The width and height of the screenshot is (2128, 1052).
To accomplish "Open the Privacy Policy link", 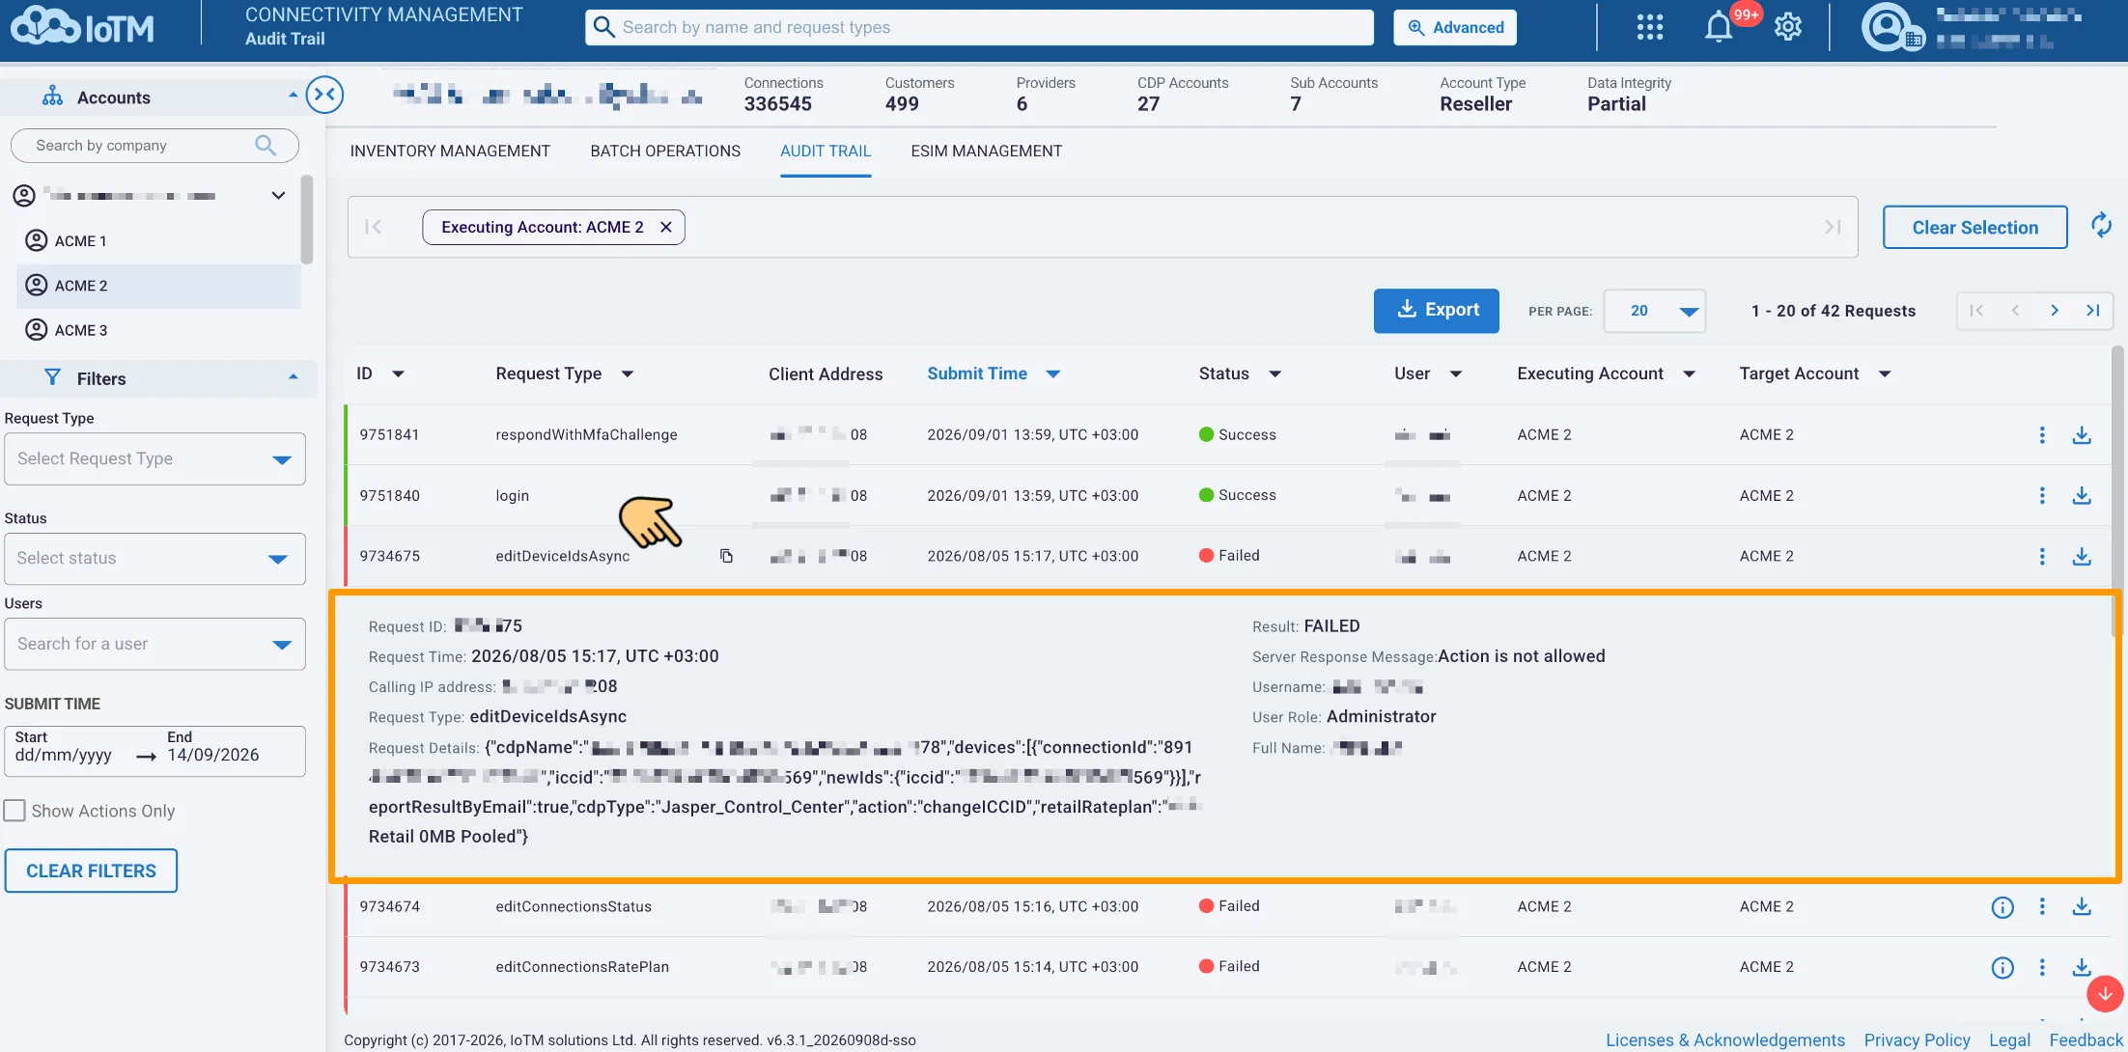I will (1917, 1040).
